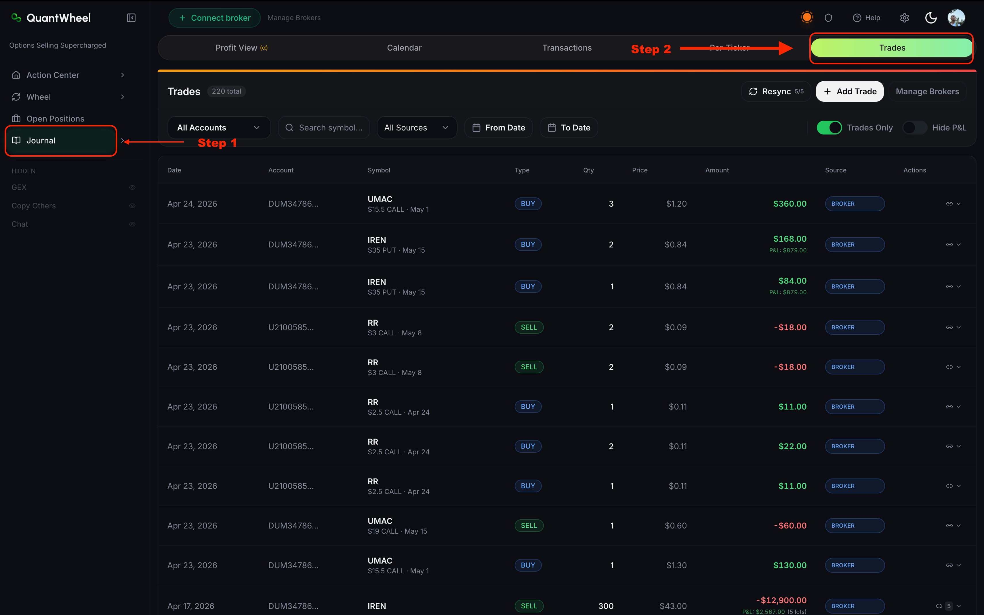Screen dimensions: 984x615
Task: Click the From Date calendar icon
Action: pos(476,128)
